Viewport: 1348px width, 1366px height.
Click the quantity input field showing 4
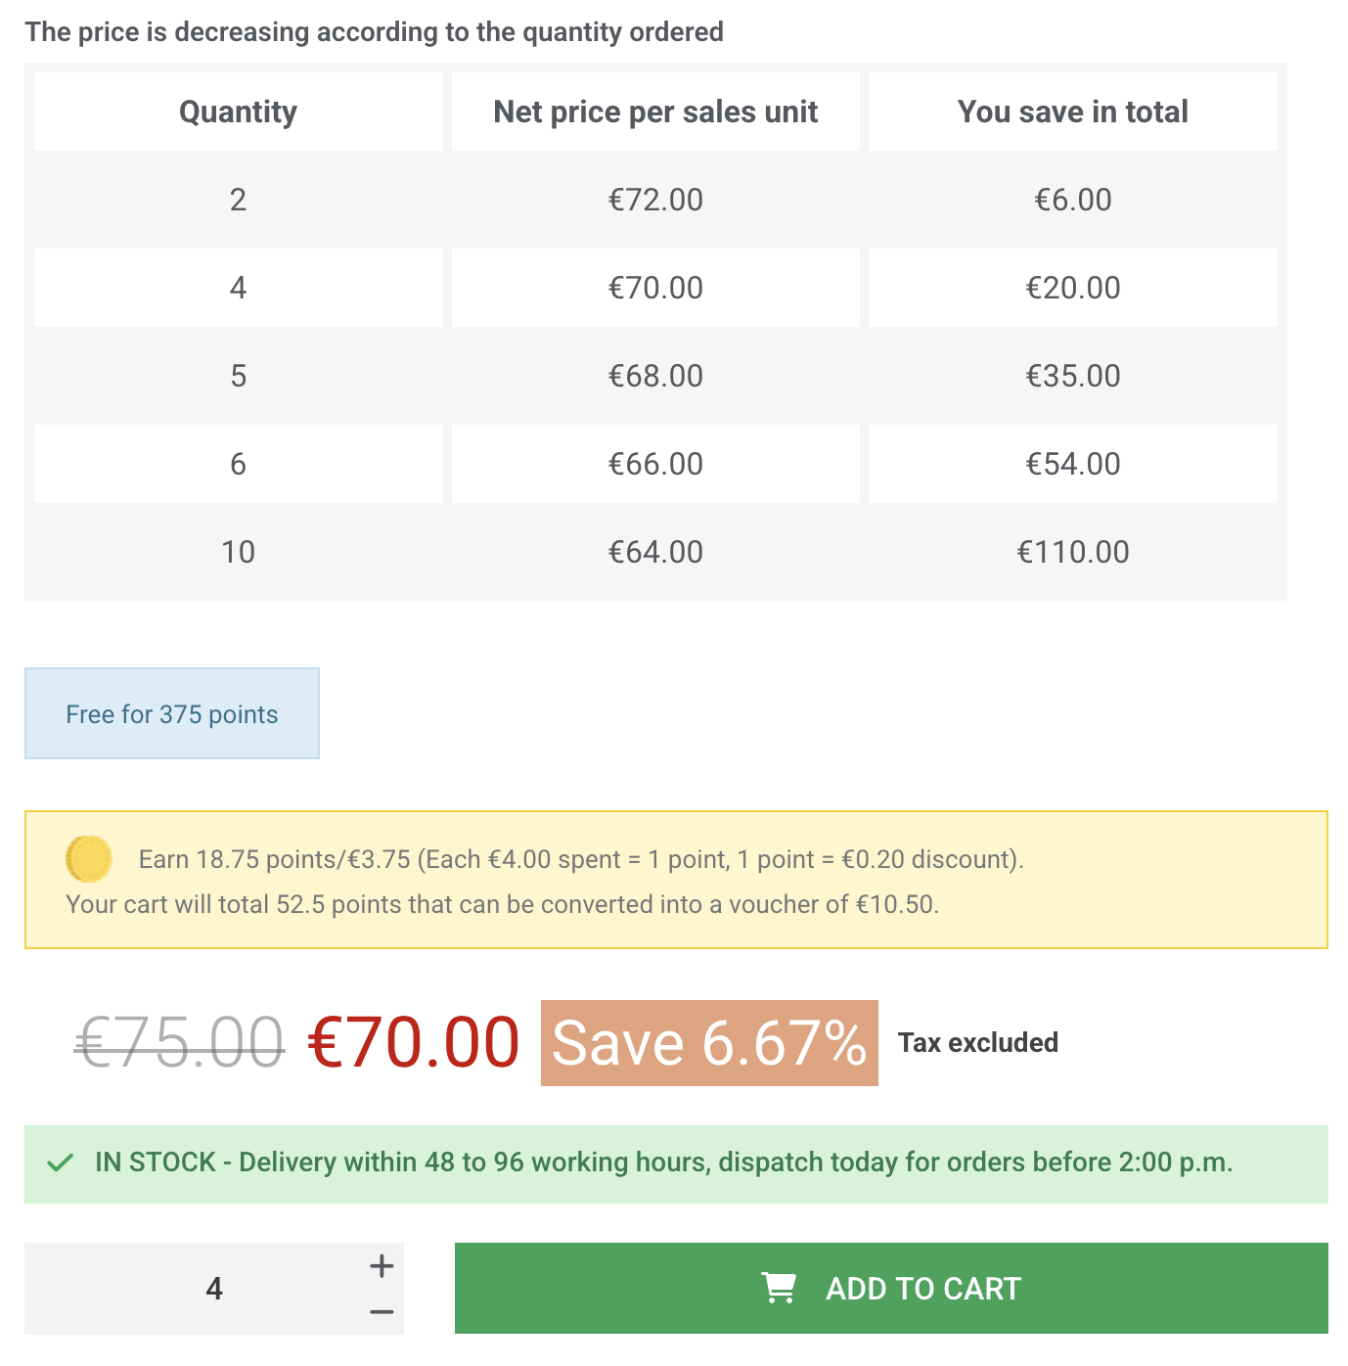coord(215,1289)
